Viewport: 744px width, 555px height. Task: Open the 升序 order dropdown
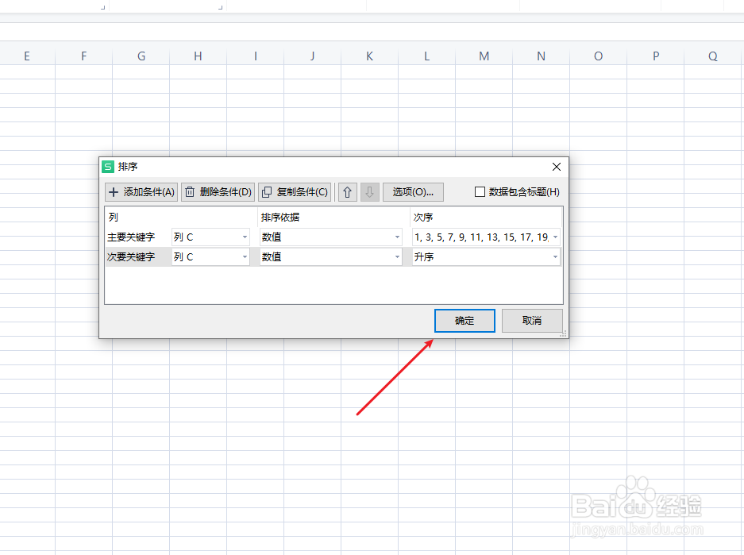point(555,256)
